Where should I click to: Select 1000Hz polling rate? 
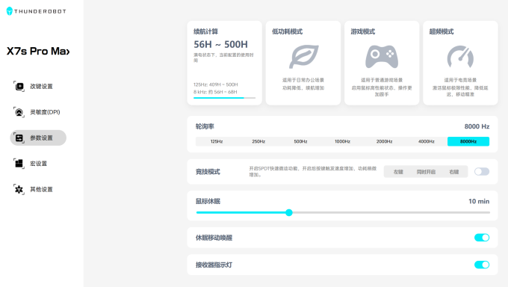coord(342,141)
